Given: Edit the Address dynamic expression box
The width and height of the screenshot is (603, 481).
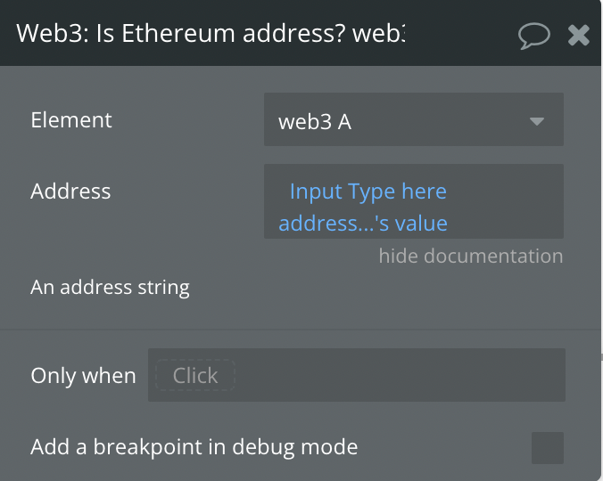Looking at the screenshot, I should click(414, 201).
